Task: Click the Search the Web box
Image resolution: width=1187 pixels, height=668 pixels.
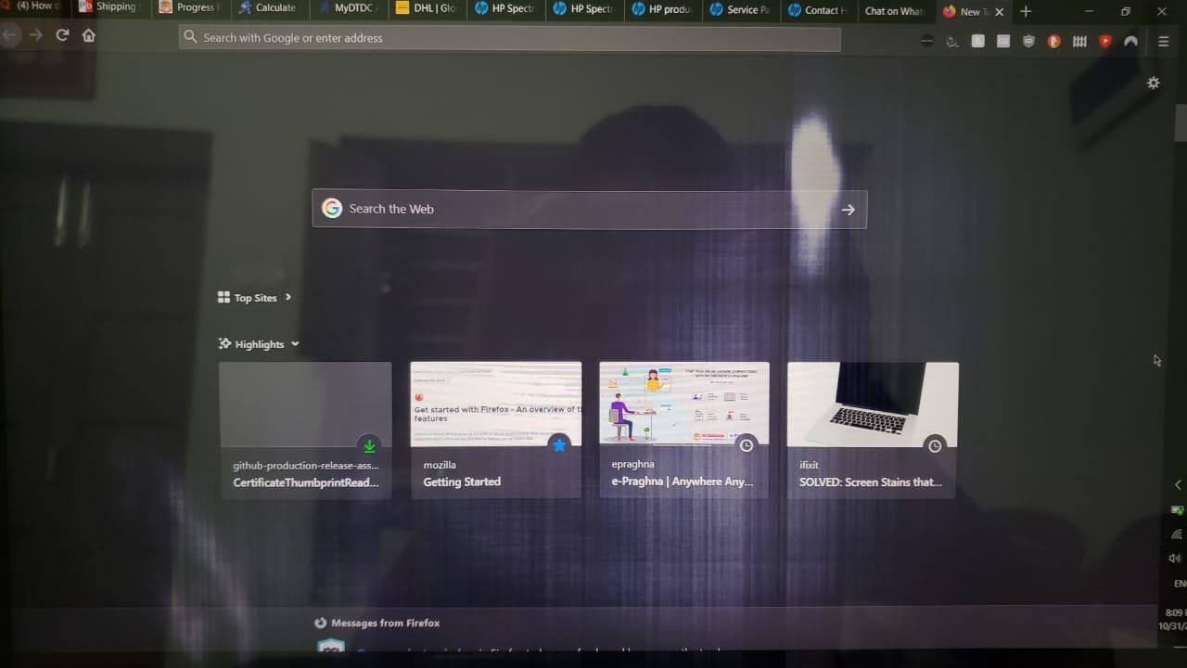Action: (575, 210)
